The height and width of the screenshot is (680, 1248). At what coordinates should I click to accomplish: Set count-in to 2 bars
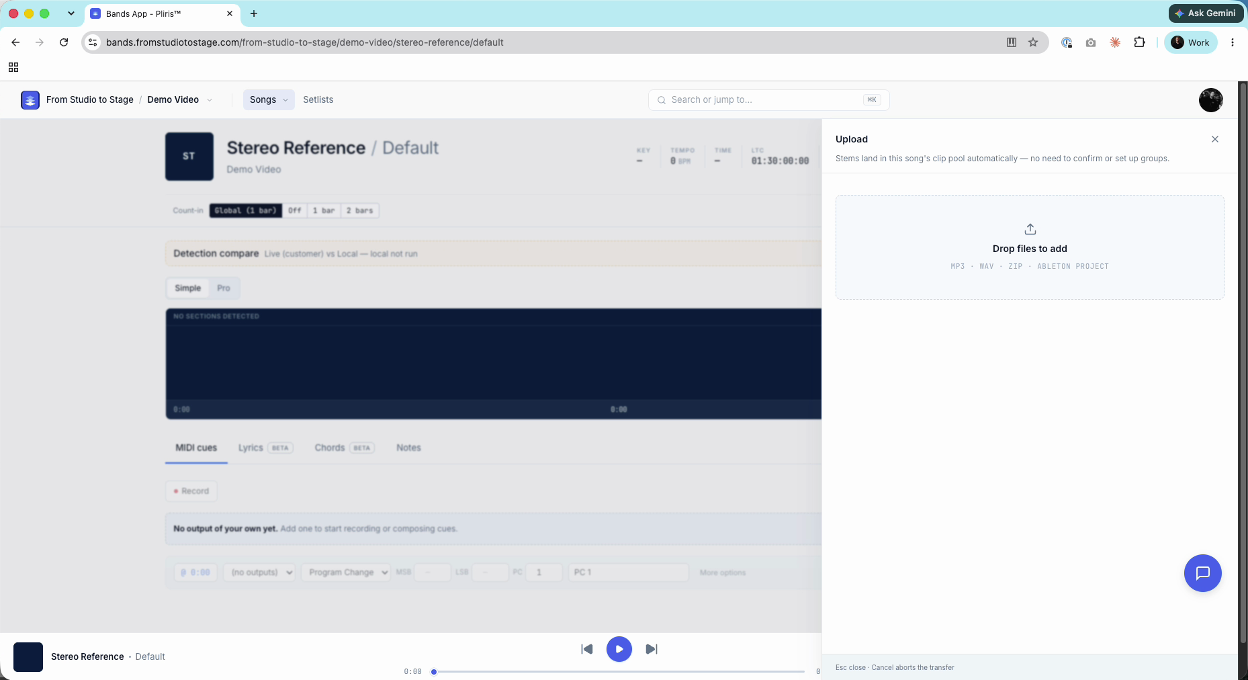point(360,210)
